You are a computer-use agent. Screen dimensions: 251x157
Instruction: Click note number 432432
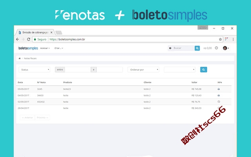tap(41, 102)
